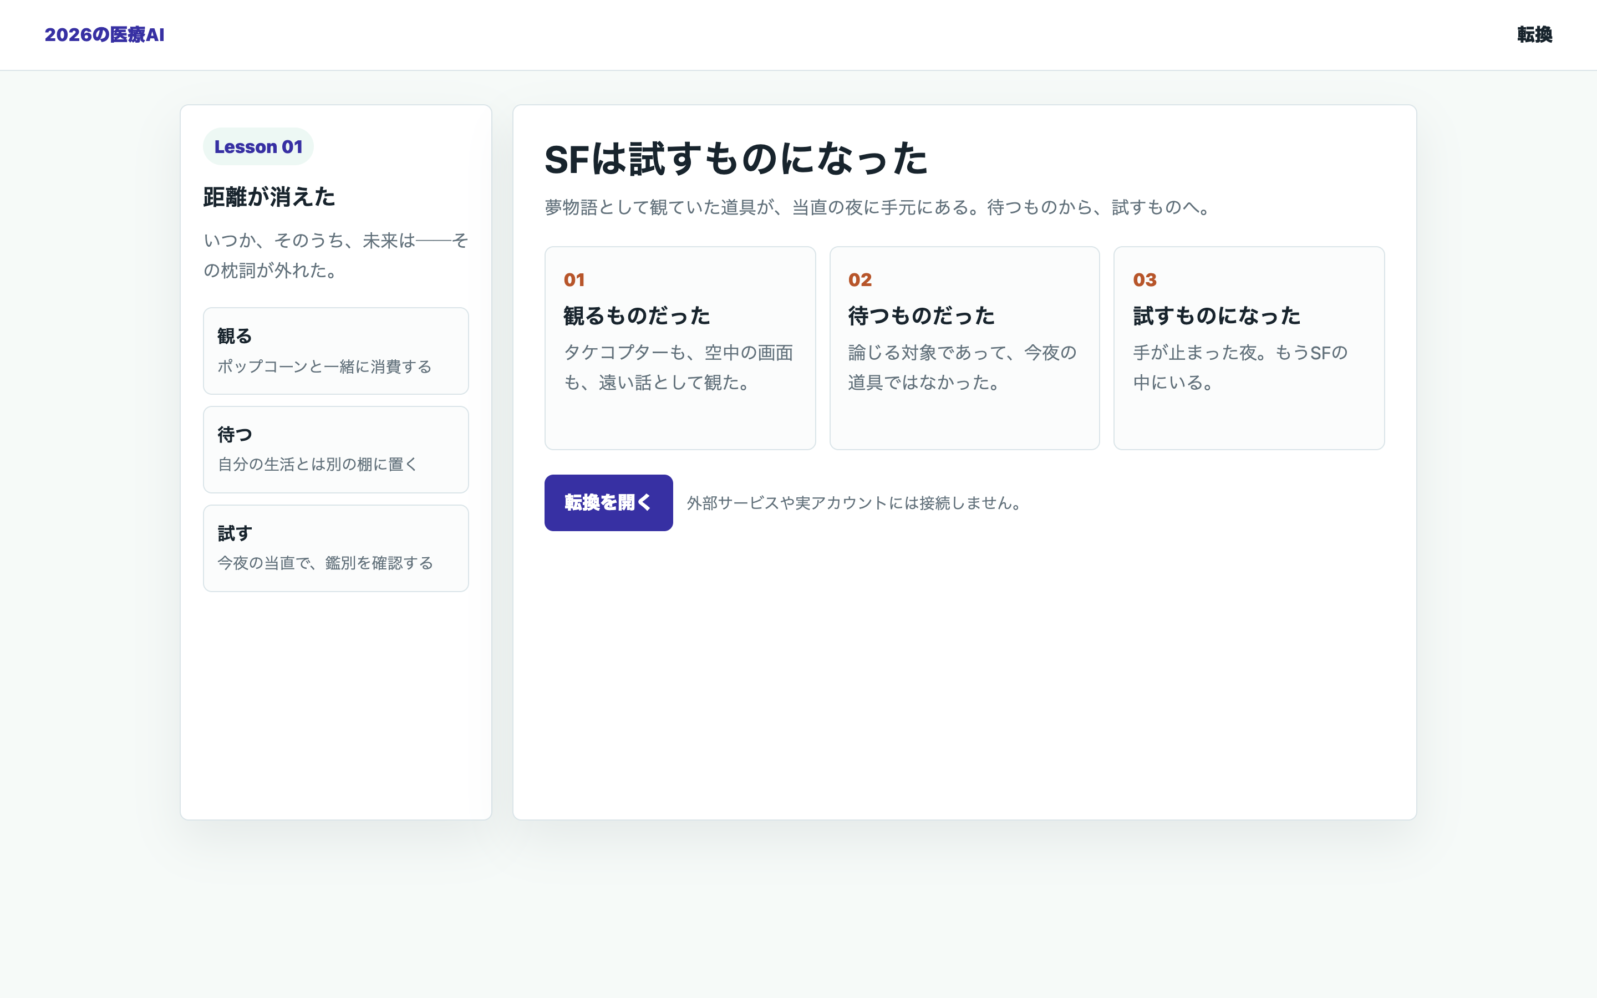Open card 01 観るものだった
Image resolution: width=1597 pixels, height=998 pixels.
click(x=680, y=348)
